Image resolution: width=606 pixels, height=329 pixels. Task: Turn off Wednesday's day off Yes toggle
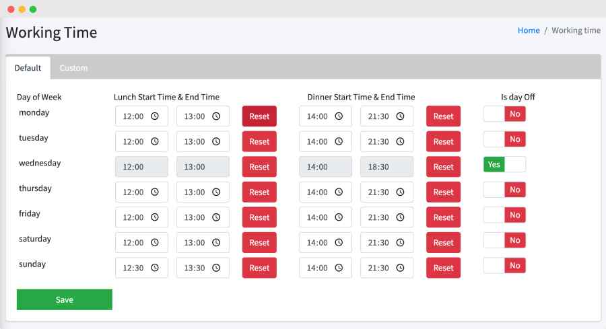pyautogui.click(x=504, y=164)
